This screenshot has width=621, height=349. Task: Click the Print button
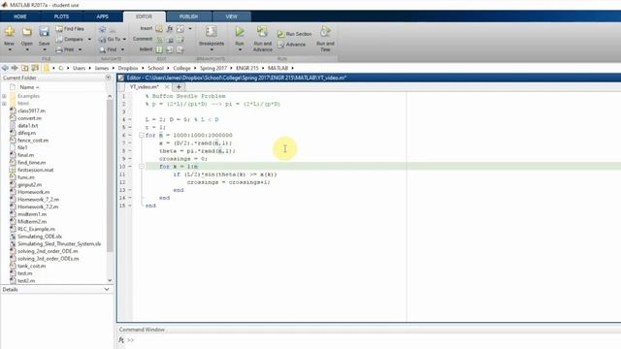coord(65,49)
